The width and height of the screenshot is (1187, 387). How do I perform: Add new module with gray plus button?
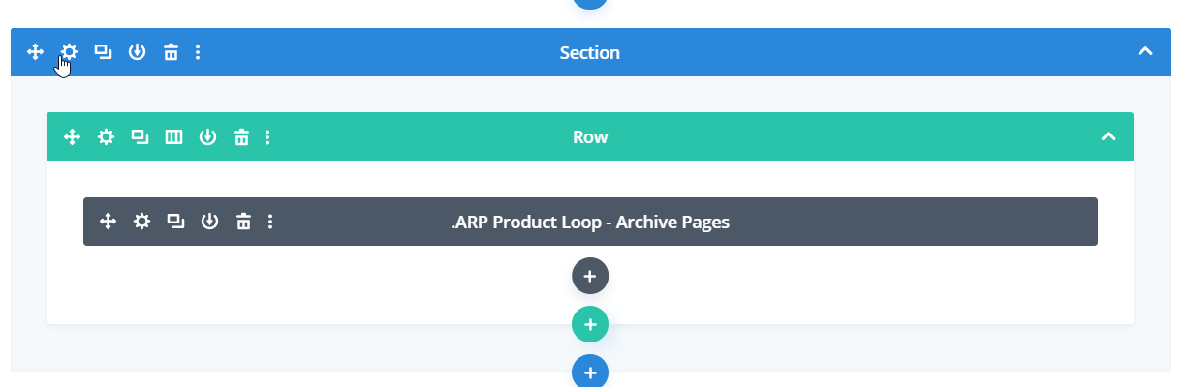[x=589, y=276]
